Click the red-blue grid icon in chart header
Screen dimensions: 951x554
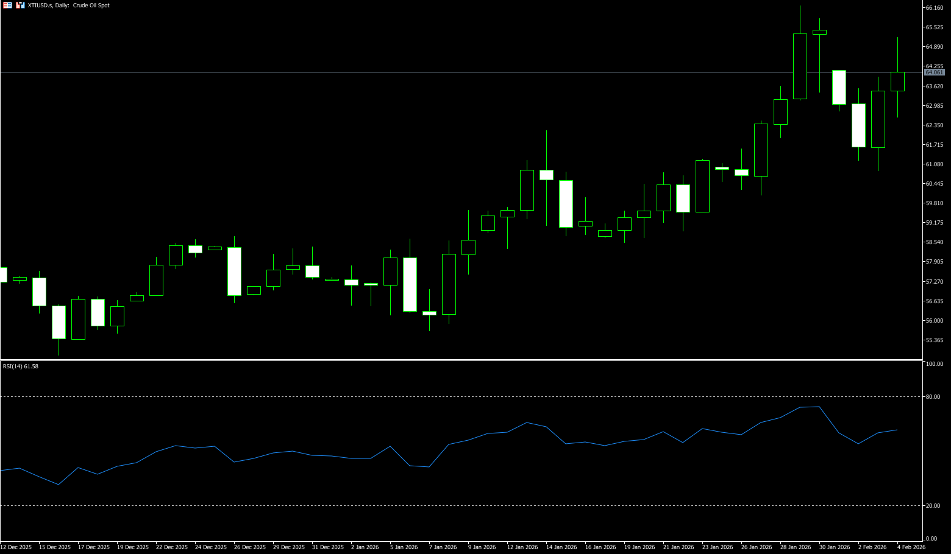tap(7, 5)
